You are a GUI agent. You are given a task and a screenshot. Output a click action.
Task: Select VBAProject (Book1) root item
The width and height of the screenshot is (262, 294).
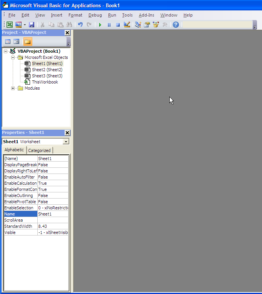coord(39,51)
